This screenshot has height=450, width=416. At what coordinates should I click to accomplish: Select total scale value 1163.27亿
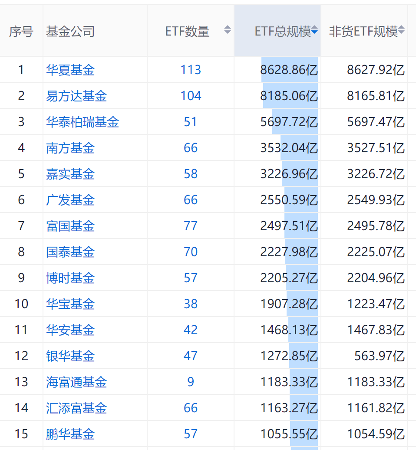click(289, 408)
